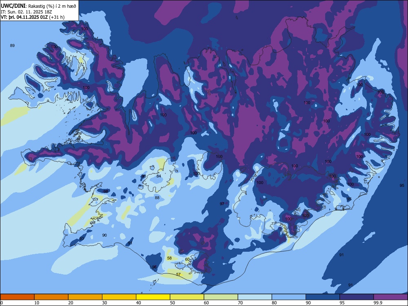
Task: Click the 'UWC/DINI' title text
Action: (13, 6)
